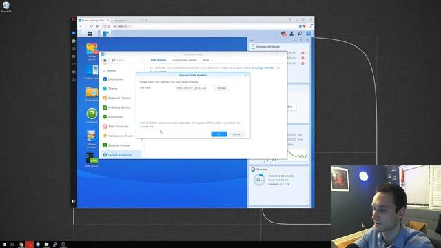Image resolution: width=441 pixels, height=248 pixels.
Task: Click the Synology Website link
Action: coord(263,68)
